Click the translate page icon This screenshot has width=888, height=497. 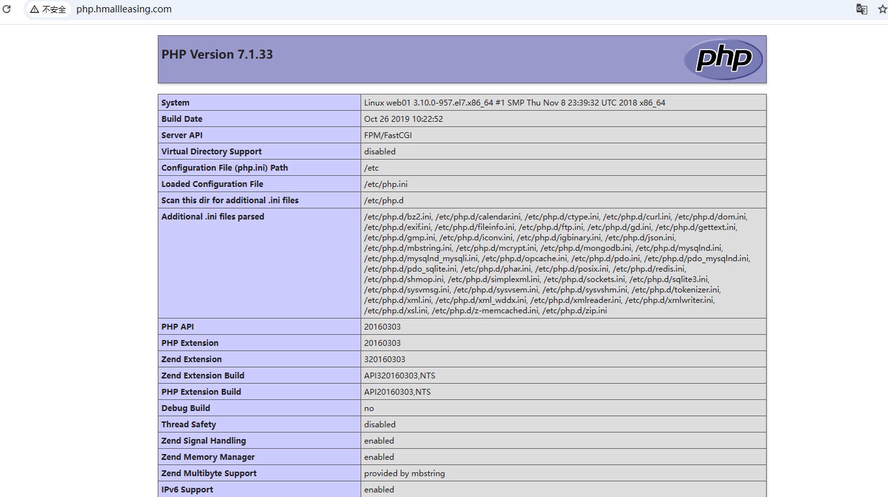(x=861, y=9)
